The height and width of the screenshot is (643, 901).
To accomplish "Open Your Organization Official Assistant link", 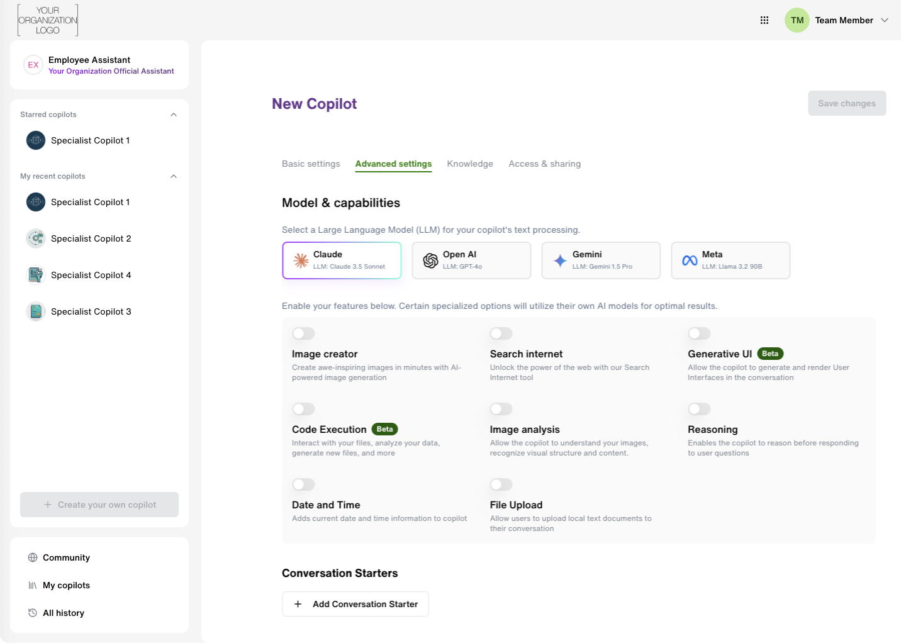I will tap(111, 71).
